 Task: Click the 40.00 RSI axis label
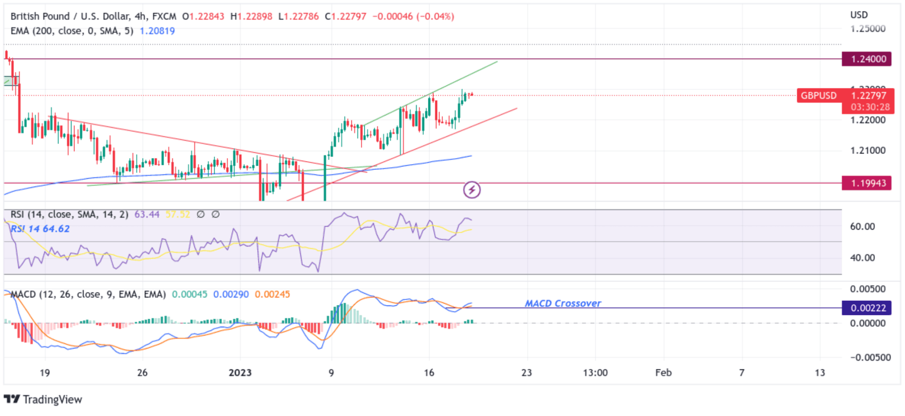[x=862, y=257]
